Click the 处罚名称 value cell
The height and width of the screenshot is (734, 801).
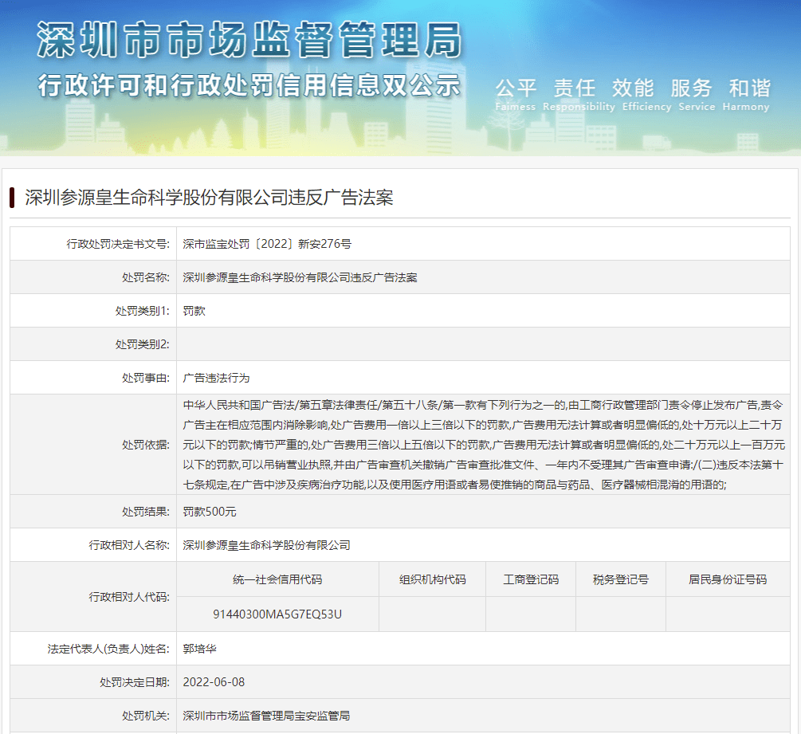300,277
